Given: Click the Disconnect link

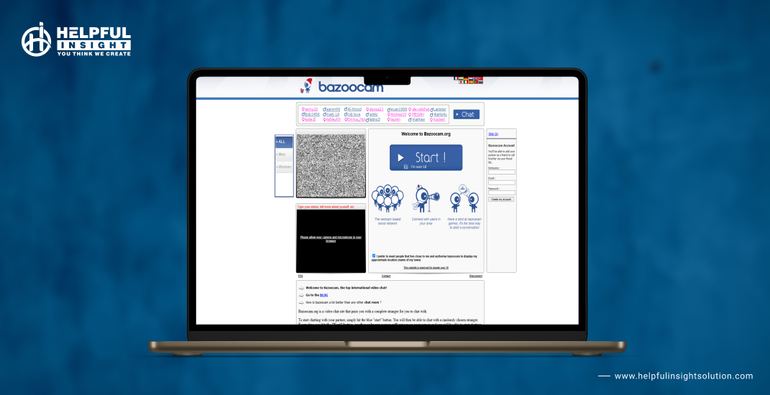Looking at the screenshot, I should (476, 276).
